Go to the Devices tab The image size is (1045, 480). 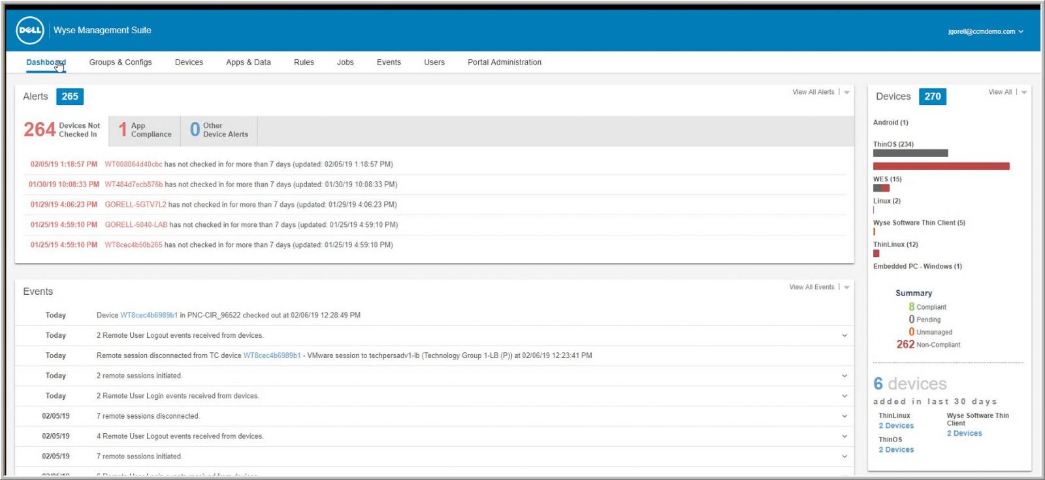tap(189, 63)
